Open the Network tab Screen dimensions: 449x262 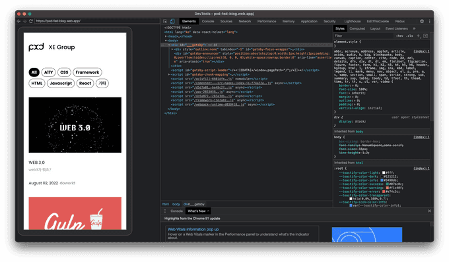tap(245, 22)
